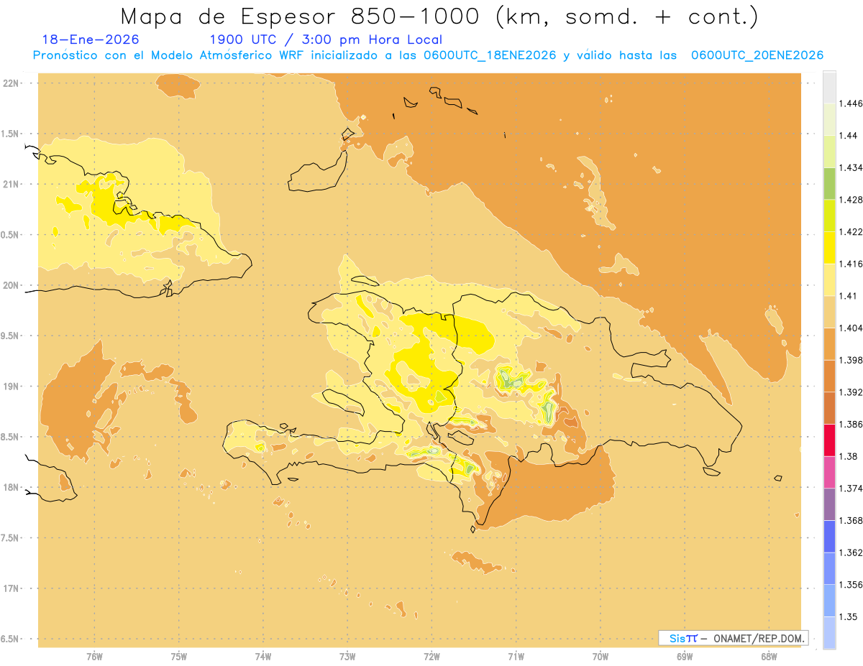Pick the green swatch between 1.428 and 1.434

[829, 183]
